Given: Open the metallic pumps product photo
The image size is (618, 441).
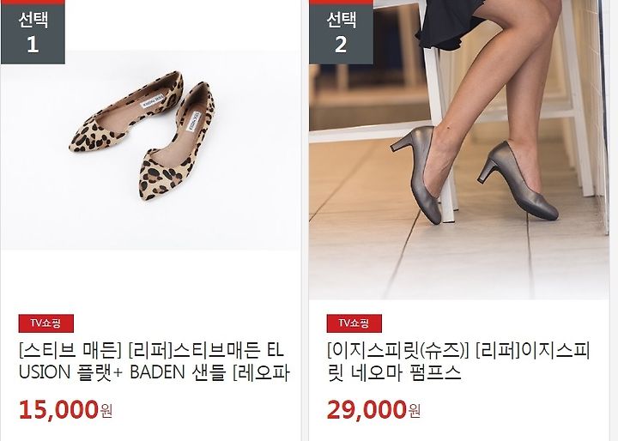Looking at the screenshot, I should tap(459, 150).
